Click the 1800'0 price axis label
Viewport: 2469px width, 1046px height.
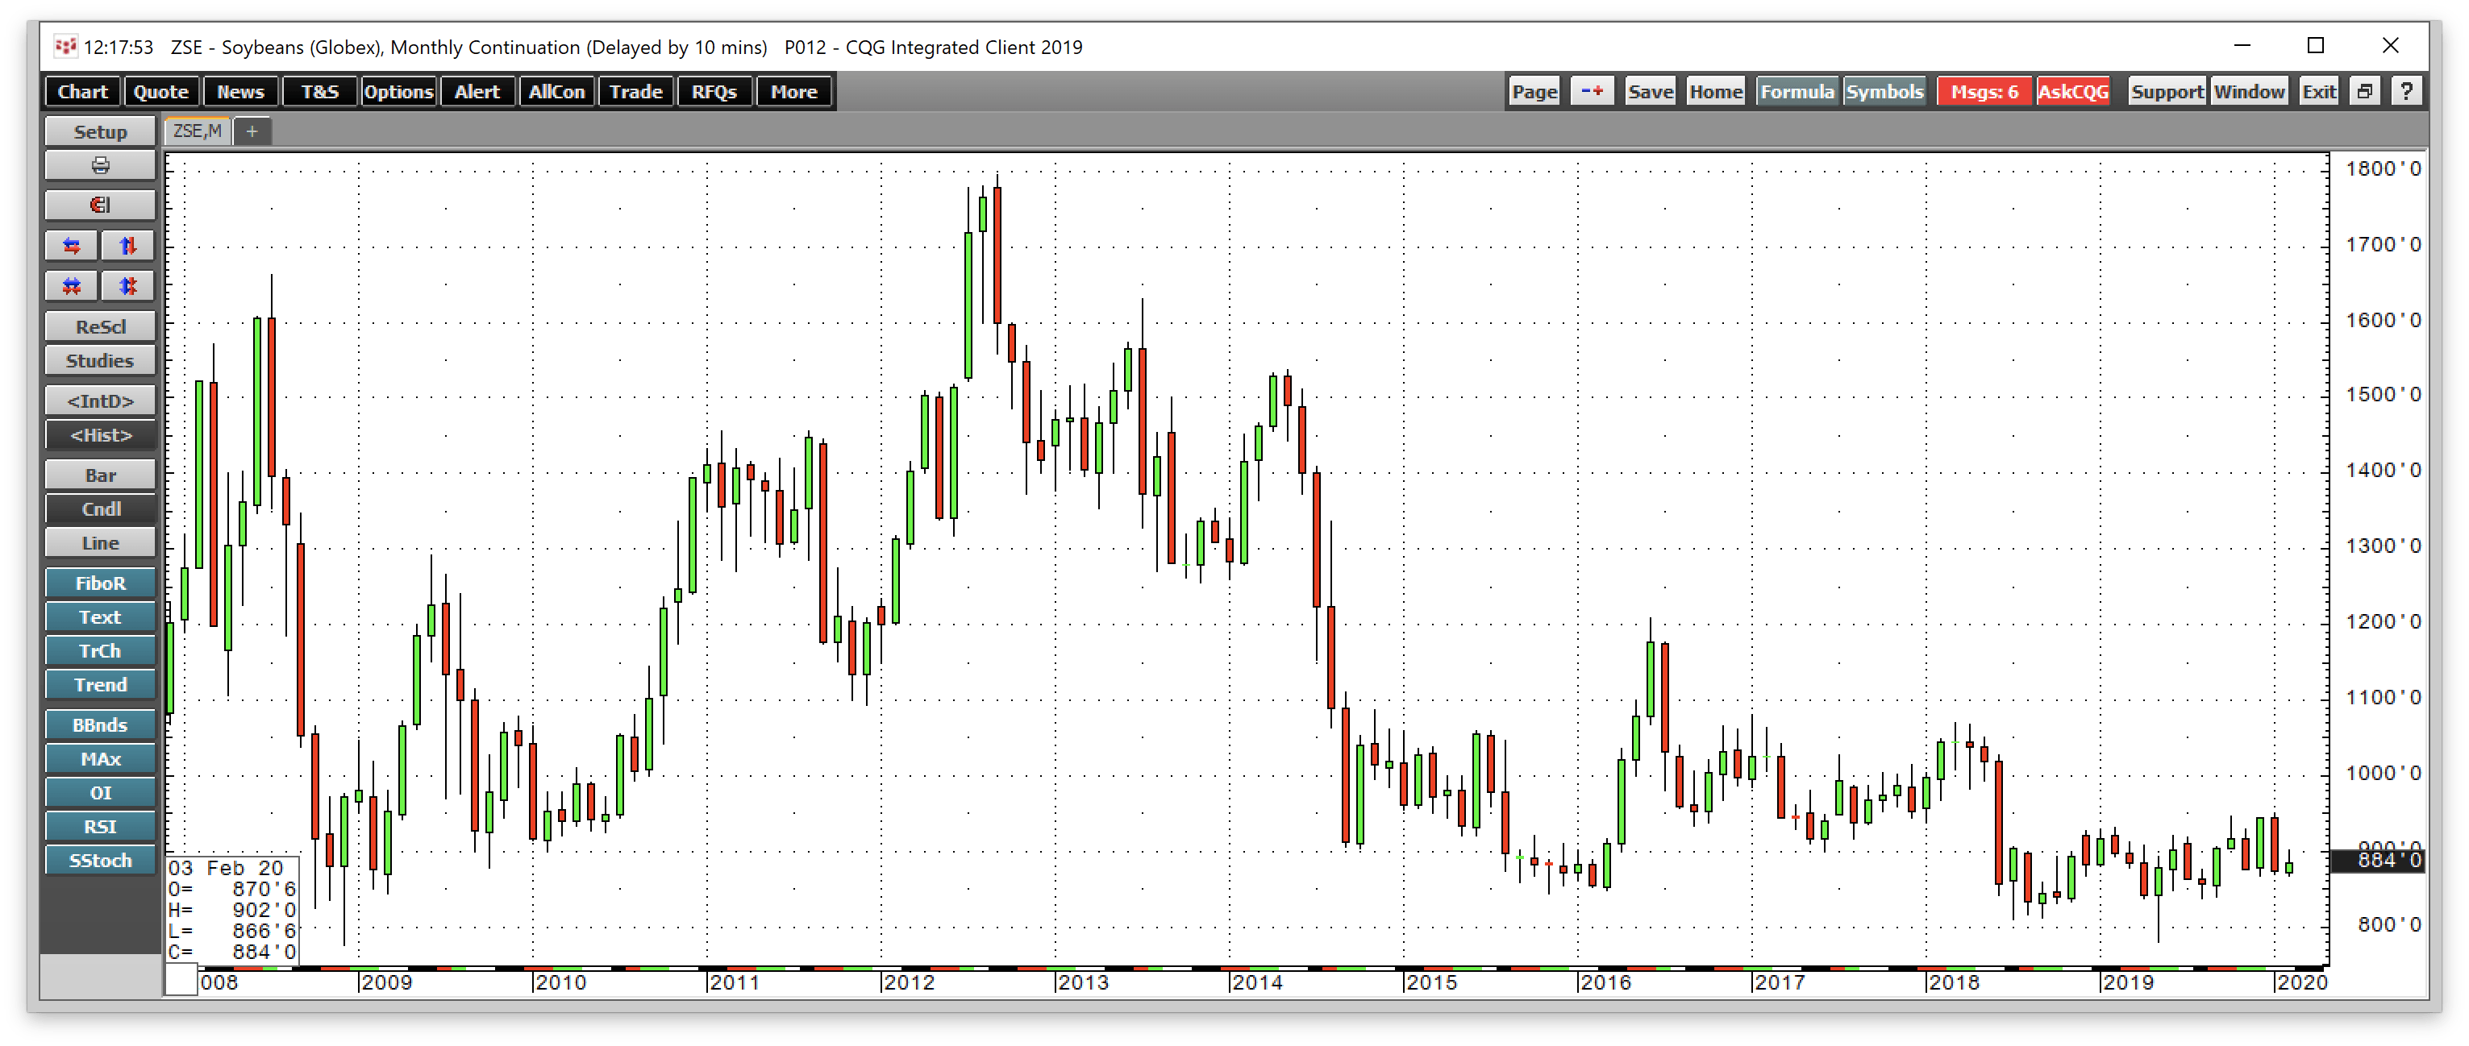[x=2383, y=168]
